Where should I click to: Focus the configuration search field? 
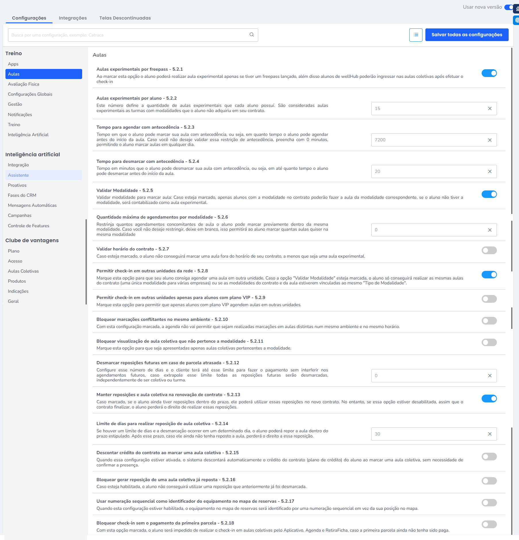tap(129, 35)
